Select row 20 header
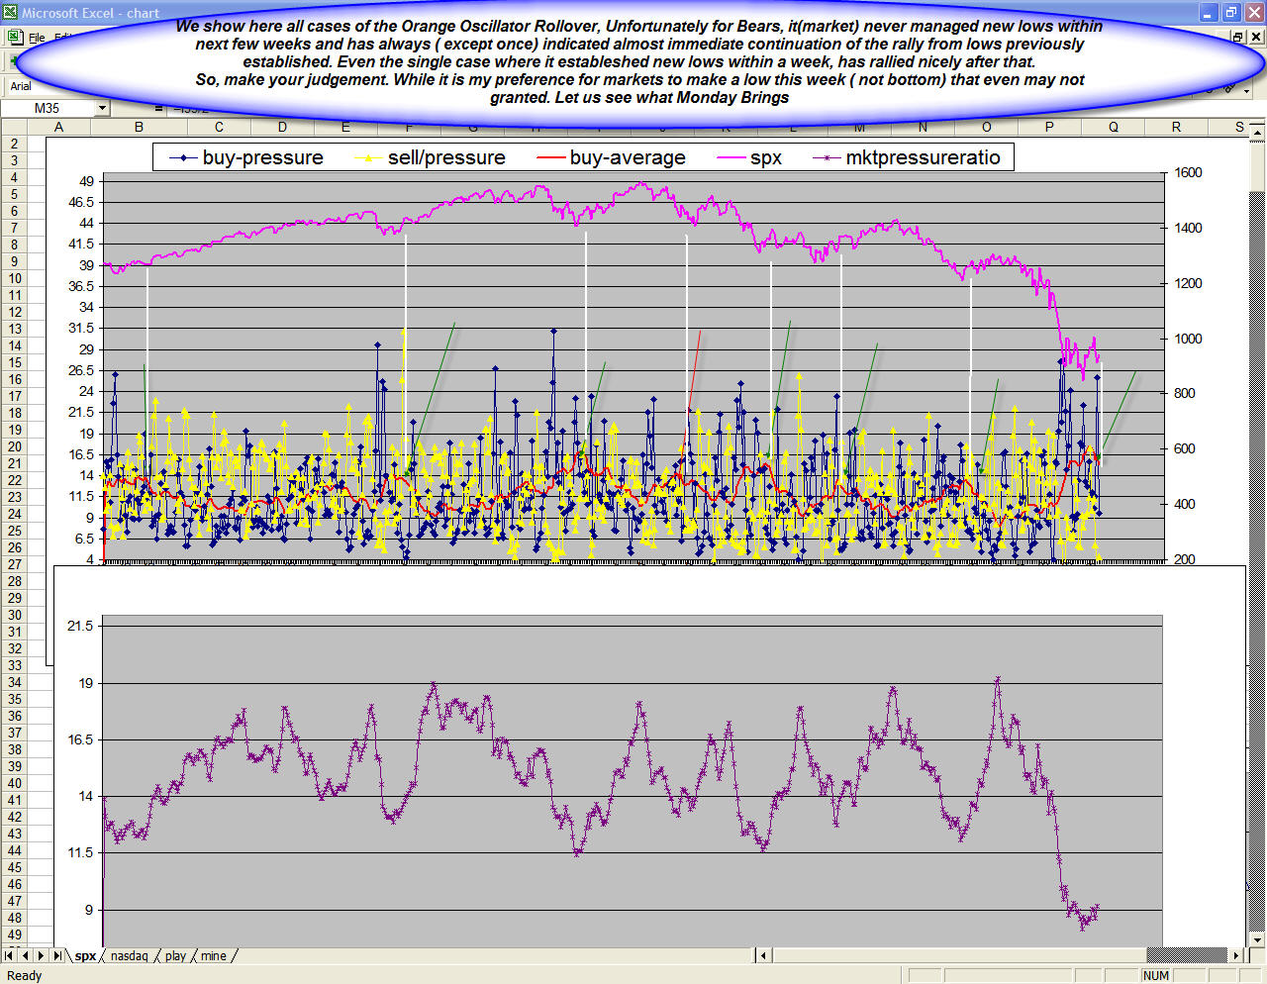 point(14,446)
